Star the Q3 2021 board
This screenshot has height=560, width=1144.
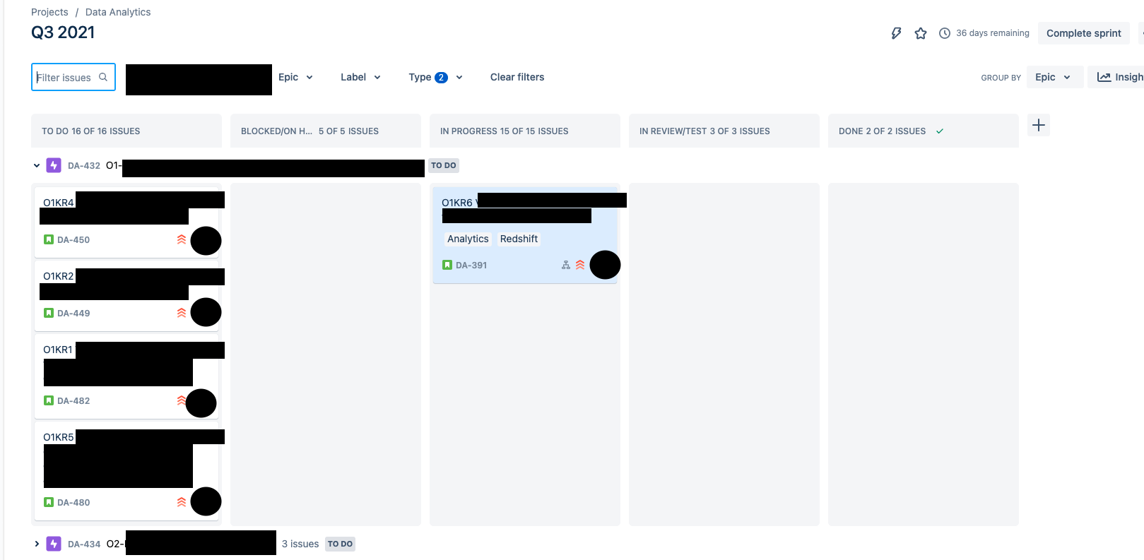click(x=921, y=33)
